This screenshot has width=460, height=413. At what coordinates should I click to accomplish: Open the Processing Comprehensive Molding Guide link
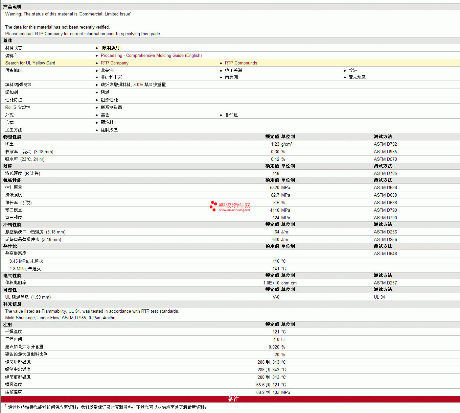[151, 56]
